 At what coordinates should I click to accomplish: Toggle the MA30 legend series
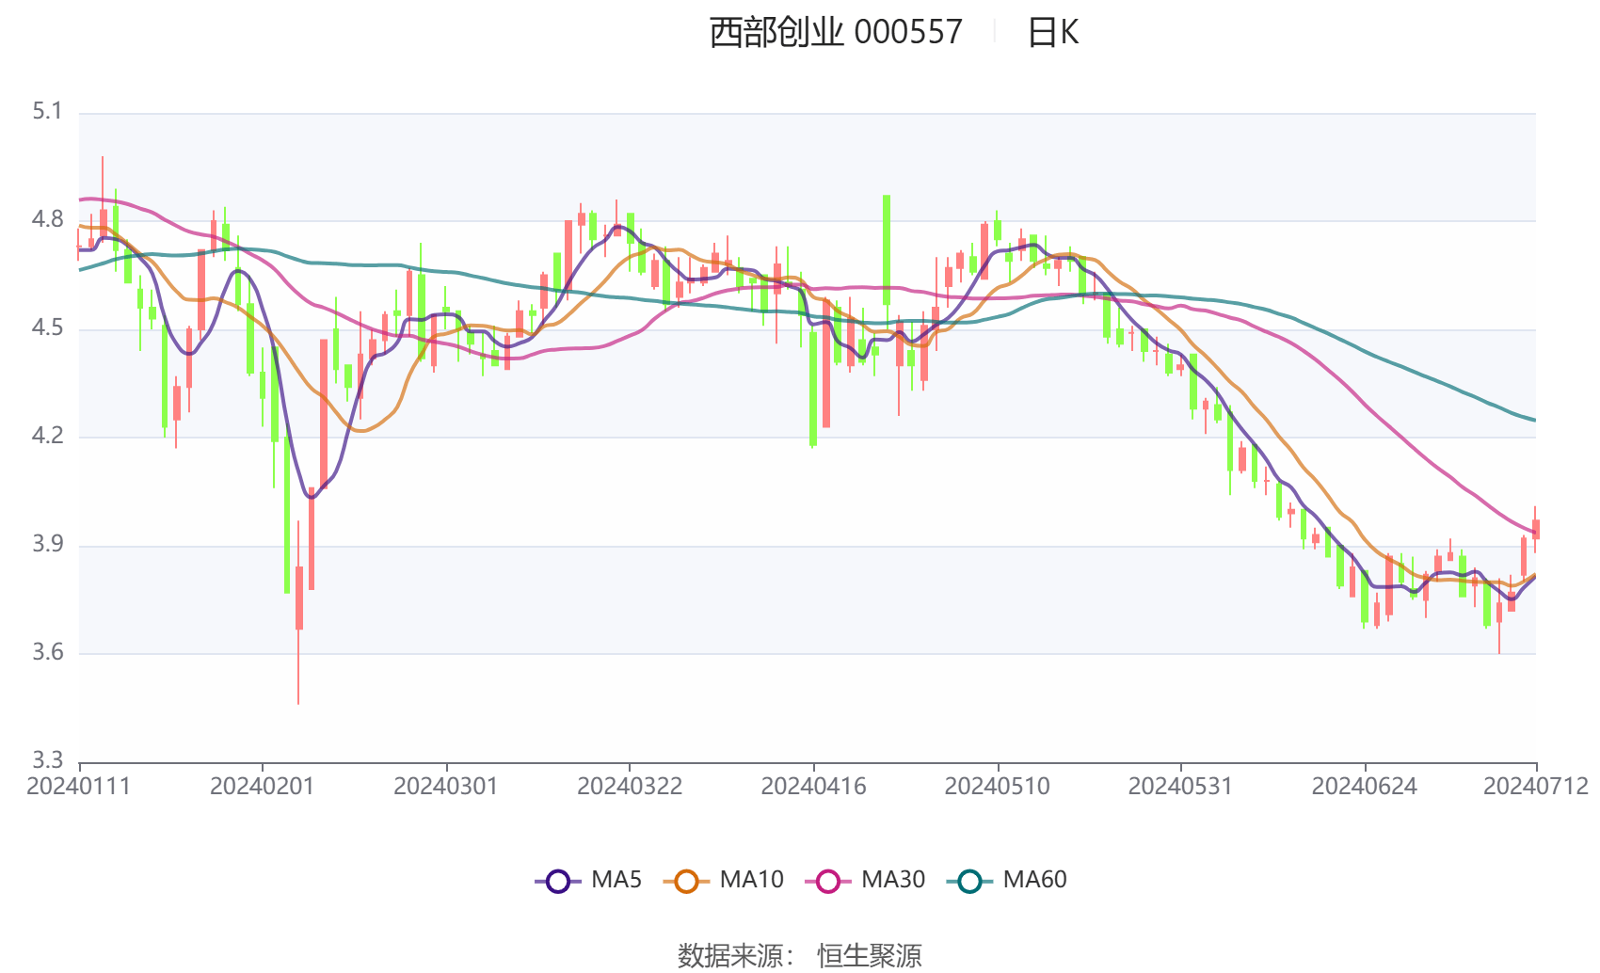[865, 881]
